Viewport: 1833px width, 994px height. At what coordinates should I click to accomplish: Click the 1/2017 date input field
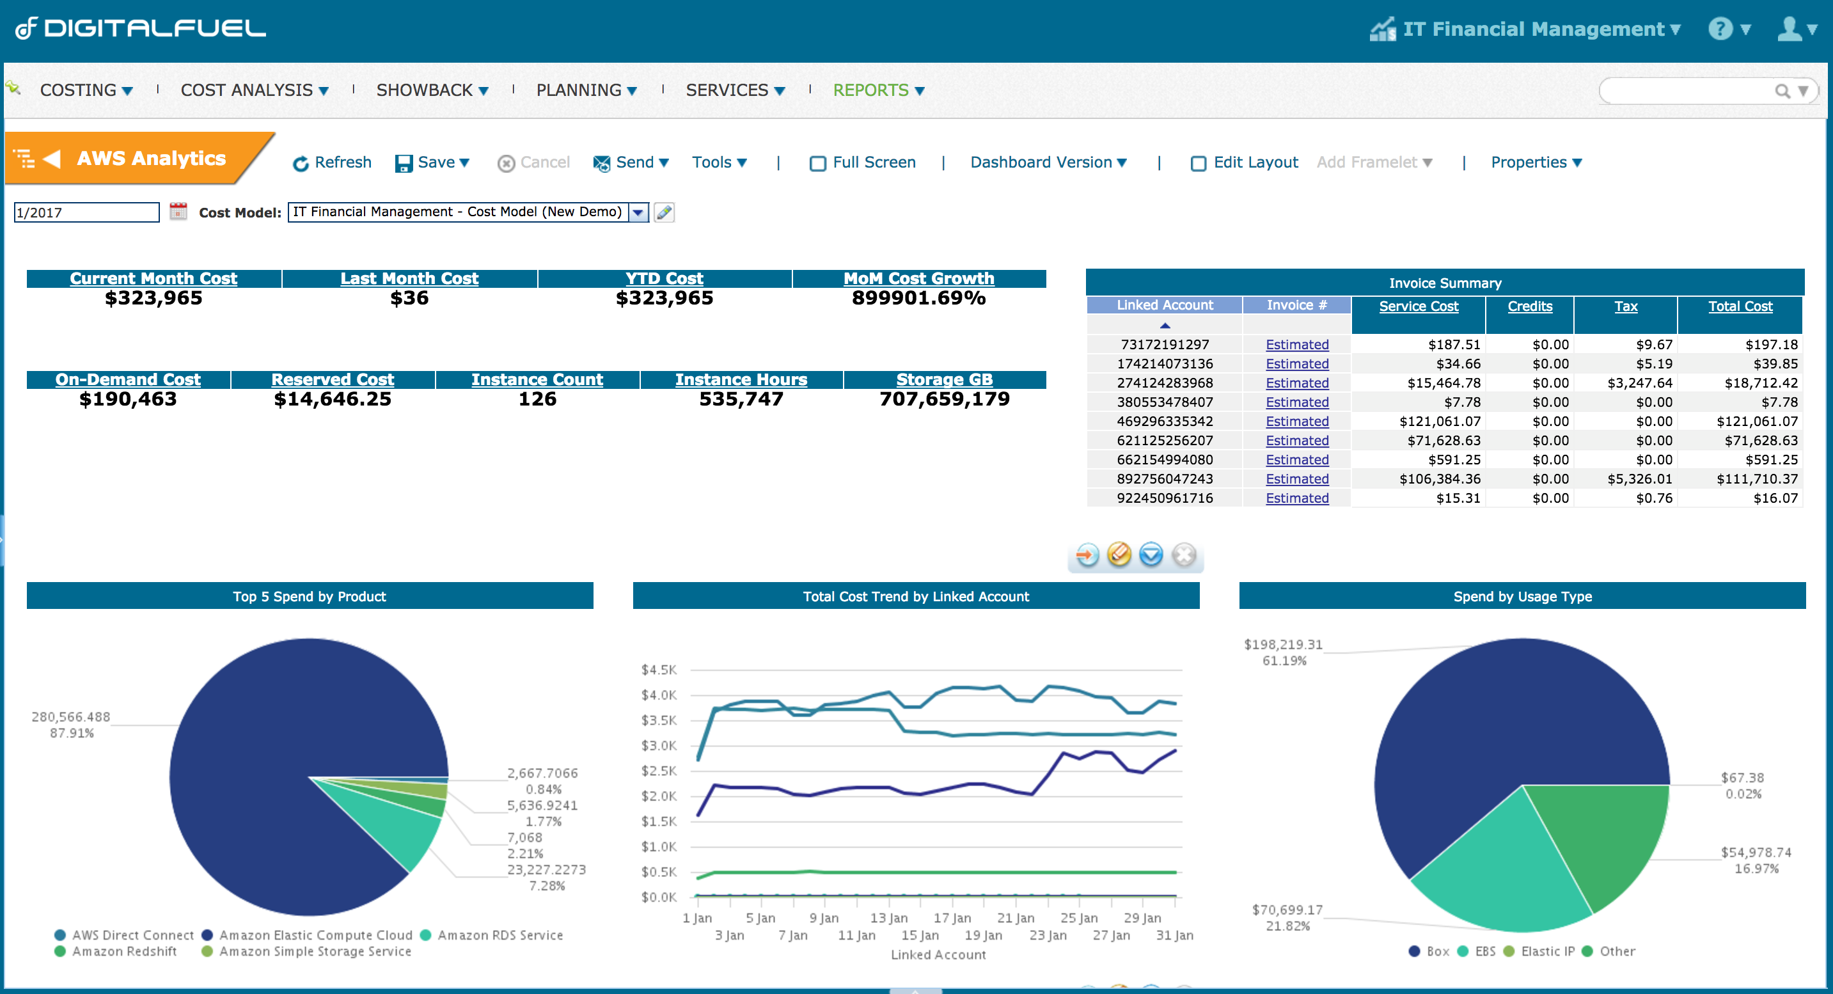click(x=86, y=211)
